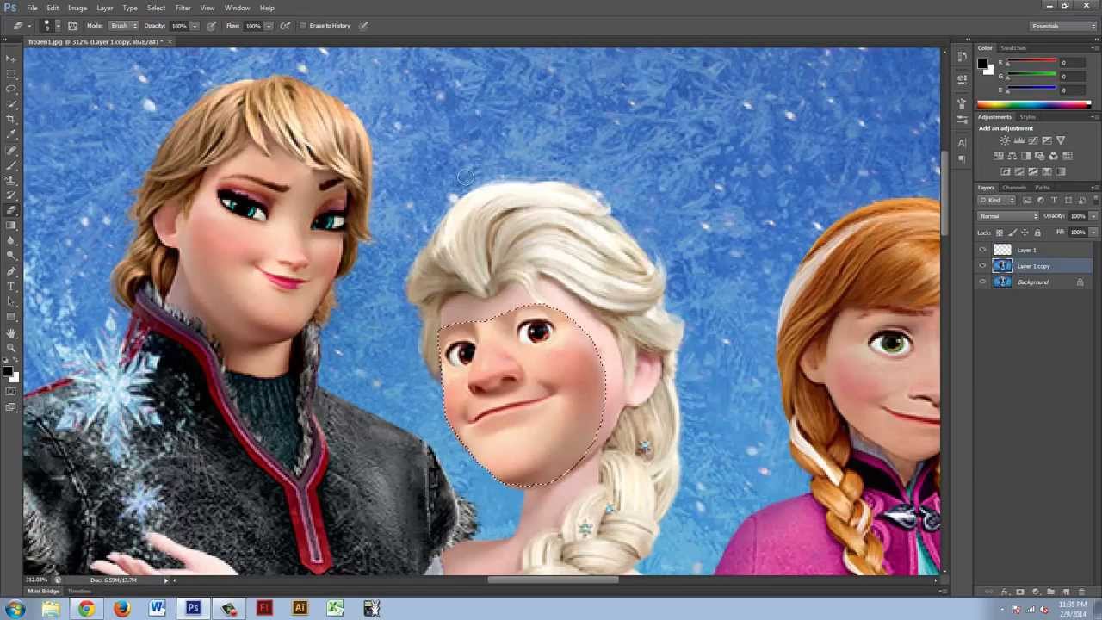Select the Rectangular Marquee tool
The width and height of the screenshot is (1102, 620).
pos(10,73)
